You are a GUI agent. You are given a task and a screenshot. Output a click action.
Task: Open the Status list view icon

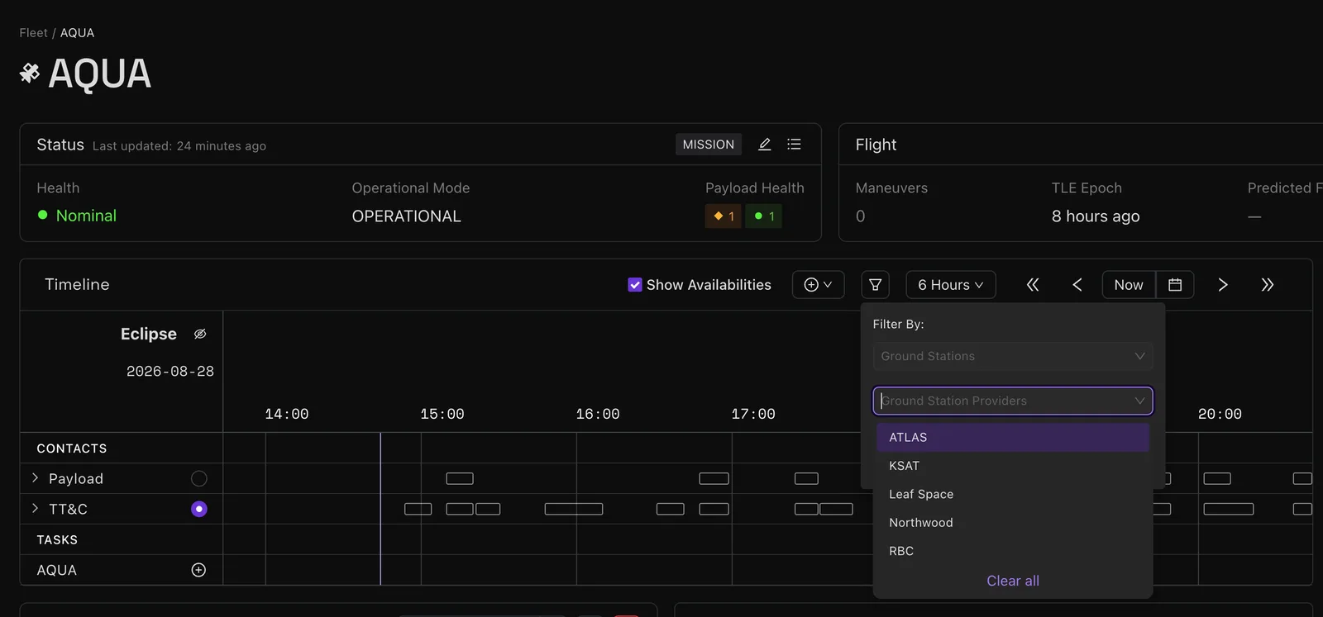pyautogui.click(x=794, y=145)
